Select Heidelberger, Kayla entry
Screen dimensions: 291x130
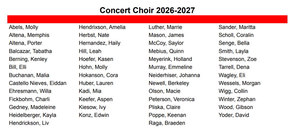coord(32,115)
